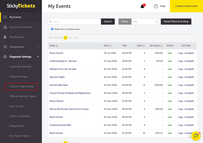The height and width of the screenshot is (143, 203).
Task: Click LAST in the top pagination
Action: tap(76, 38)
